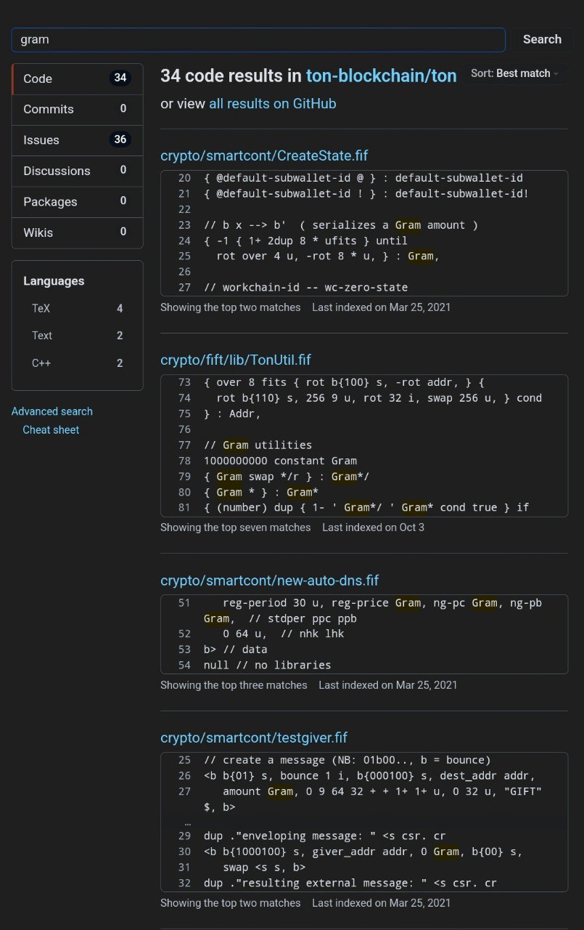Open the Sort: Best match dropdown
This screenshot has width=584, height=930.
coord(515,73)
